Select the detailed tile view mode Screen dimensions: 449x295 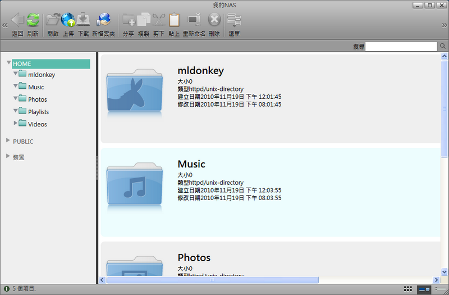[x=424, y=289]
